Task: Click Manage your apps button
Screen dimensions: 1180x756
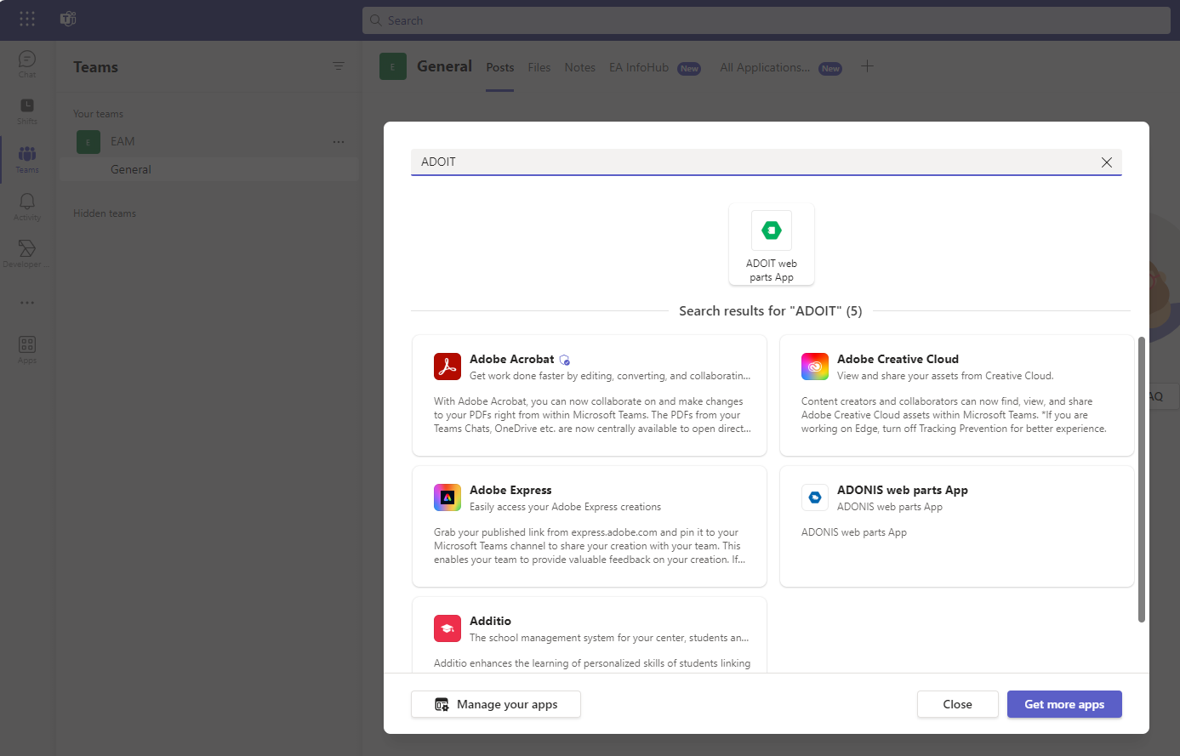Action: click(496, 704)
